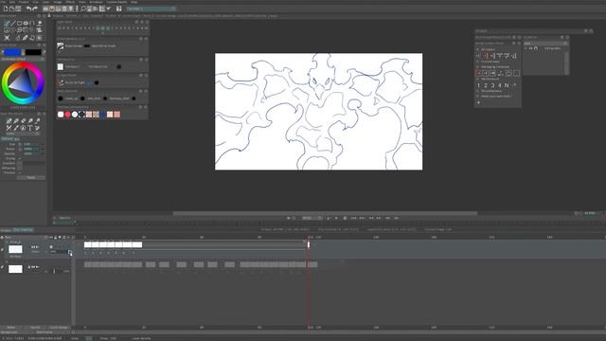The height and width of the screenshot is (341, 606).
Task: Select the text T tool in the tool panel
Action: 30,128
